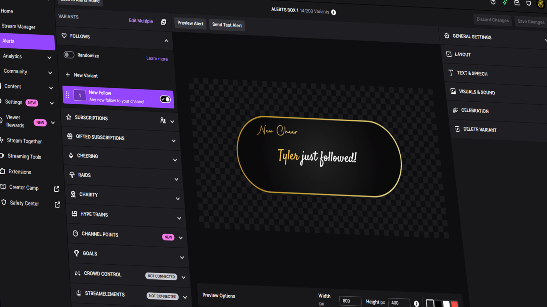Click the Preview Alert button
The height and width of the screenshot is (307, 547).
[x=190, y=24]
